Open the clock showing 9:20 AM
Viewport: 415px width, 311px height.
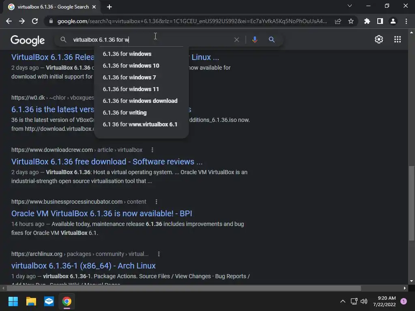(385, 301)
